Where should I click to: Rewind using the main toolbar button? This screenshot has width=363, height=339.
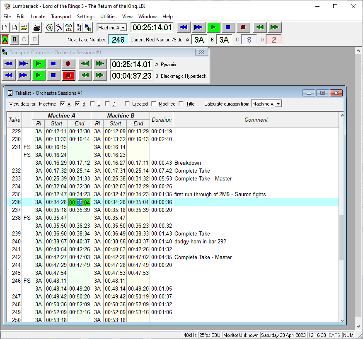(x=184, y=27)
